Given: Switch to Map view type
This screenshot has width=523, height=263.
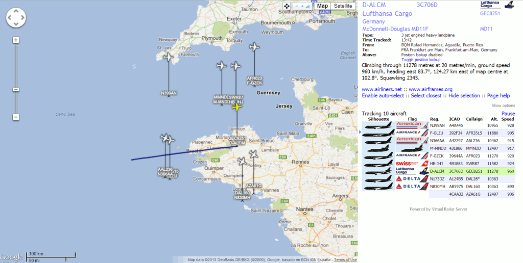Looking at the screenshot, I should (x=323, y=6).
